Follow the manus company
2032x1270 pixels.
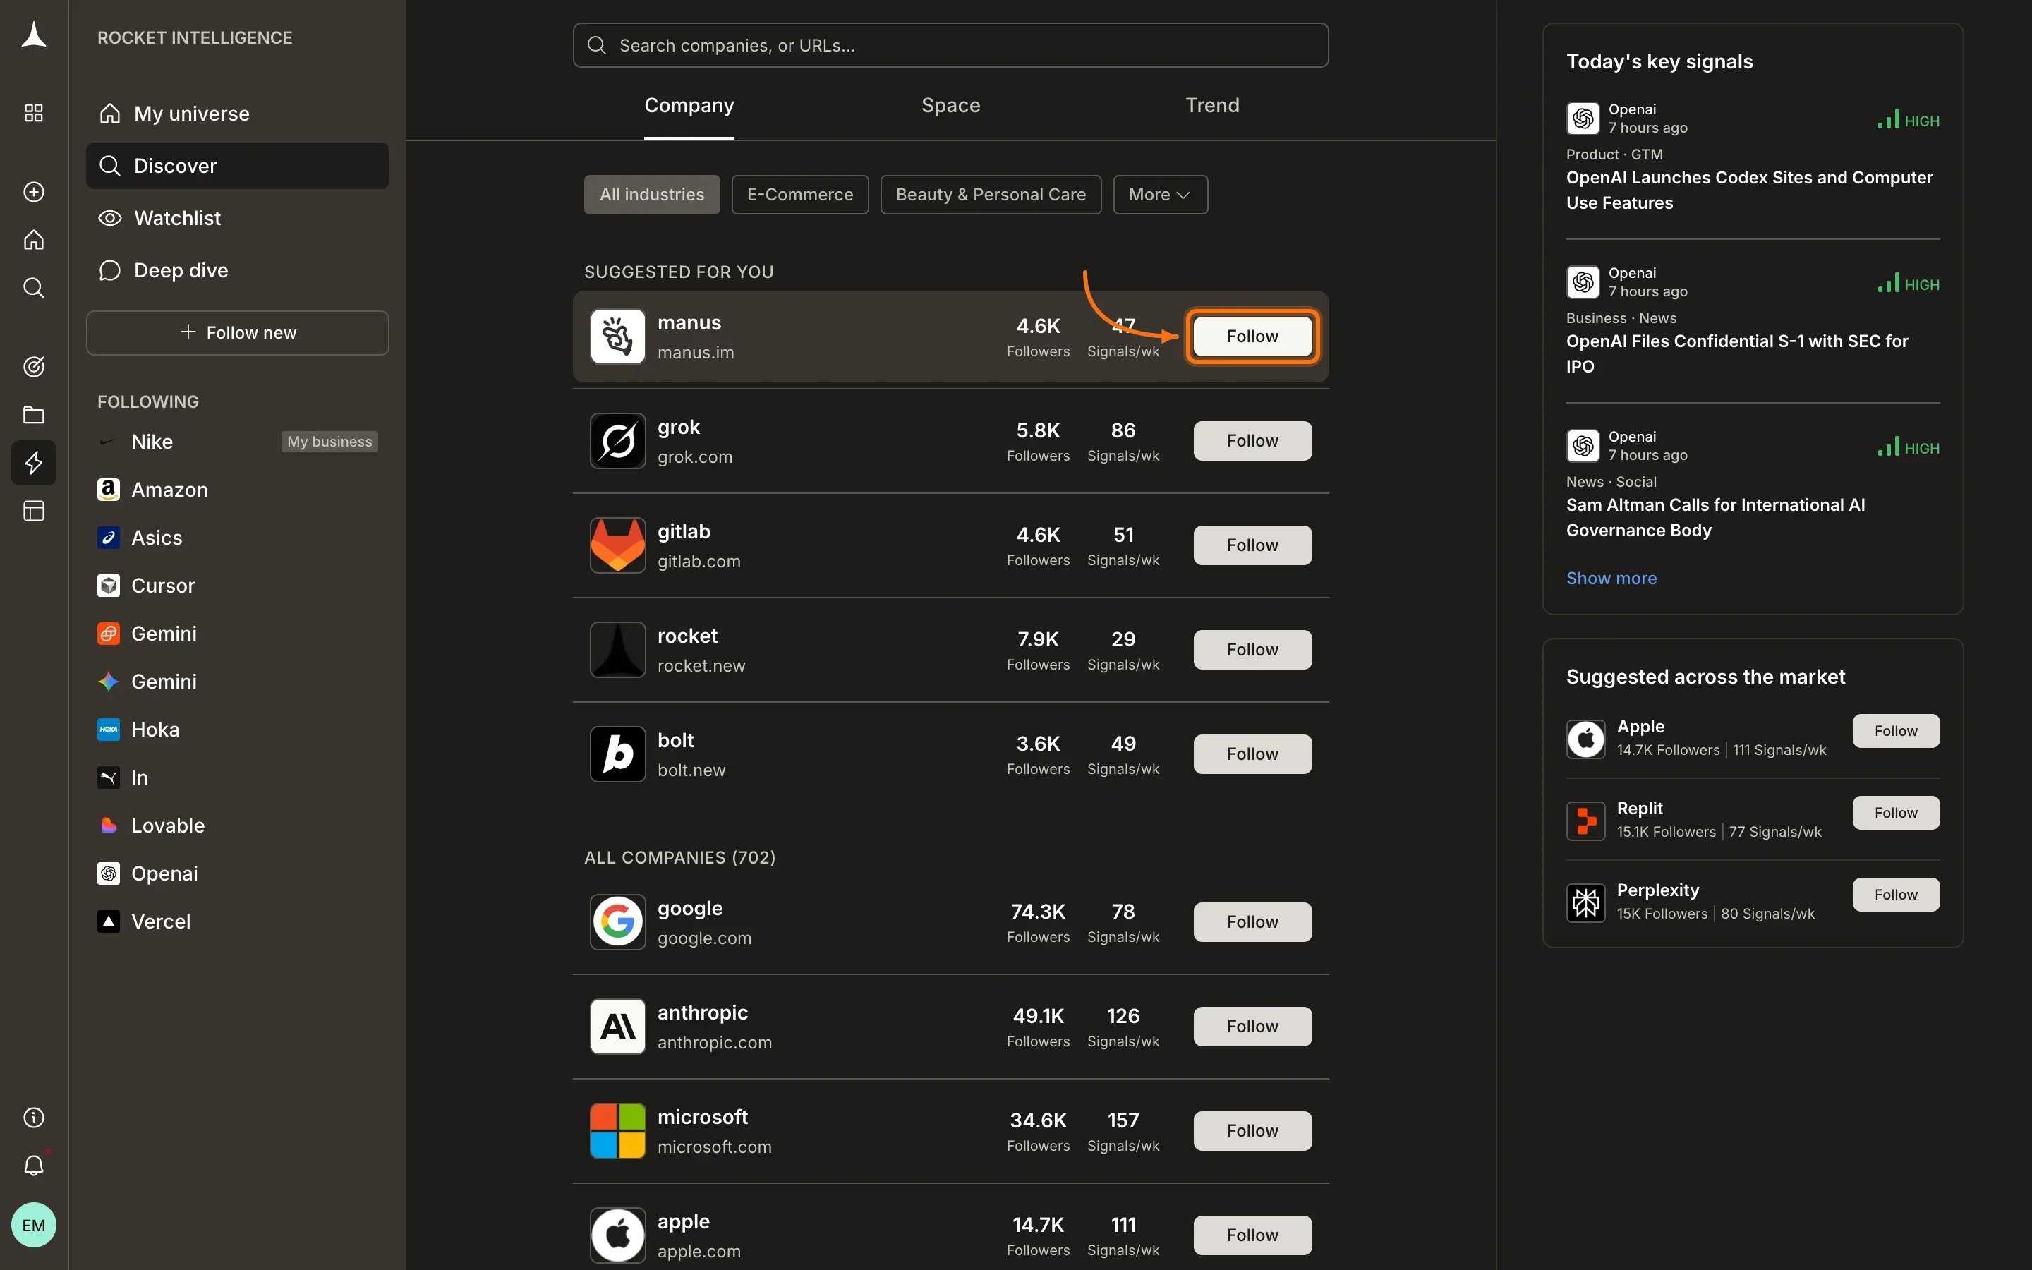click(1252, 337)
